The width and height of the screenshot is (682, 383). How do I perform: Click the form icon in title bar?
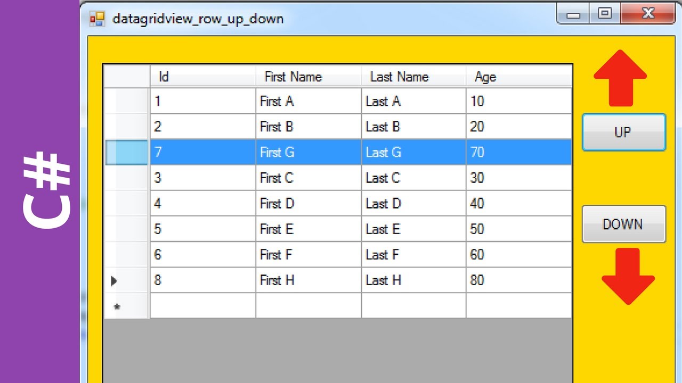pyautogui.click(x=97, y=19)
